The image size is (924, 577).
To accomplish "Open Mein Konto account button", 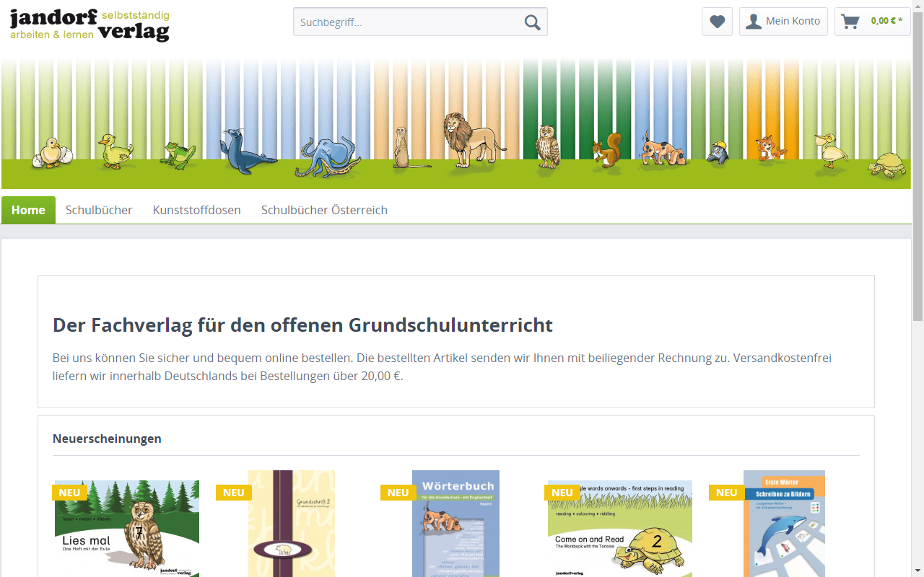I will pyautogui.click(x=783, y=22).
